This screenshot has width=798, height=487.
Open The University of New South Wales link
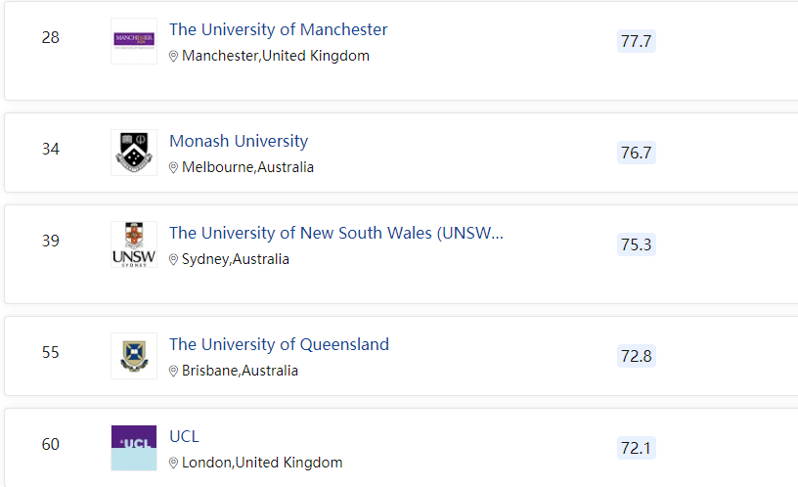pos(335,233)
